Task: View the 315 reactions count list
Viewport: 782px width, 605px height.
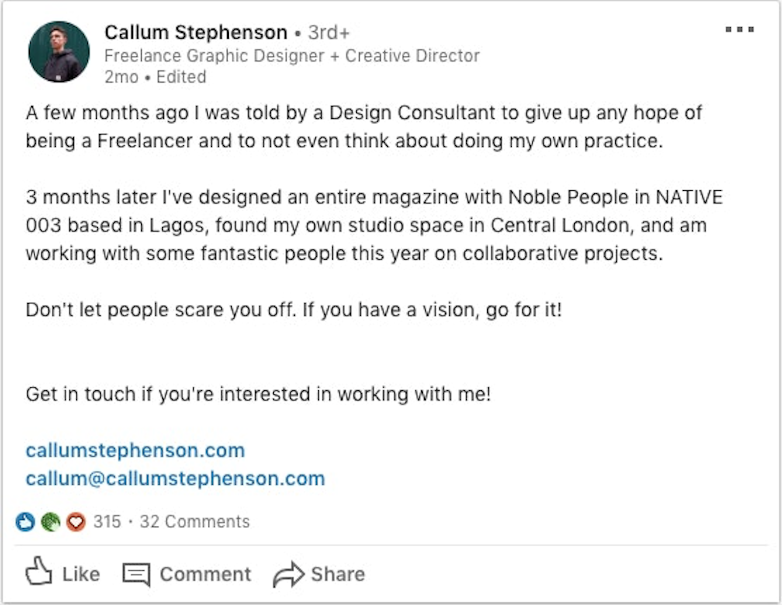Action: coord(107,522)
